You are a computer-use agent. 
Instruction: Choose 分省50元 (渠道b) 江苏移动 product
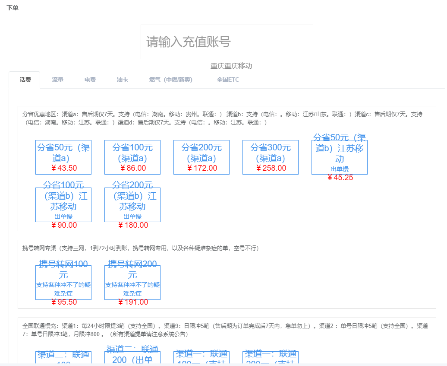(340, 157)
